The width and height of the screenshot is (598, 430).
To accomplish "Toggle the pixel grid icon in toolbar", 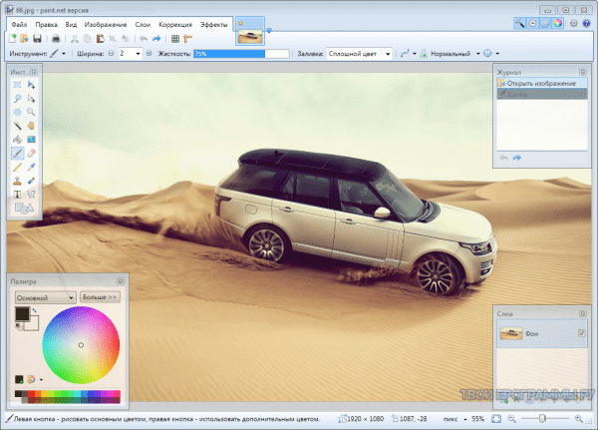I will [175, 38].
